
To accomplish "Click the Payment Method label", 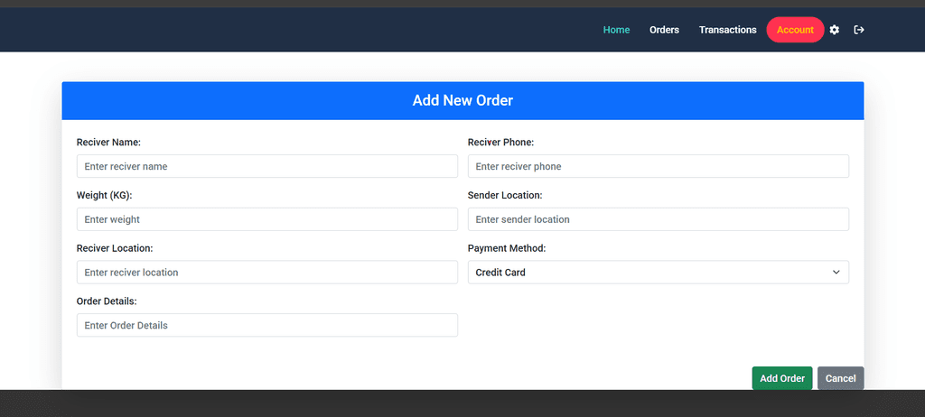I will [507, 248].
